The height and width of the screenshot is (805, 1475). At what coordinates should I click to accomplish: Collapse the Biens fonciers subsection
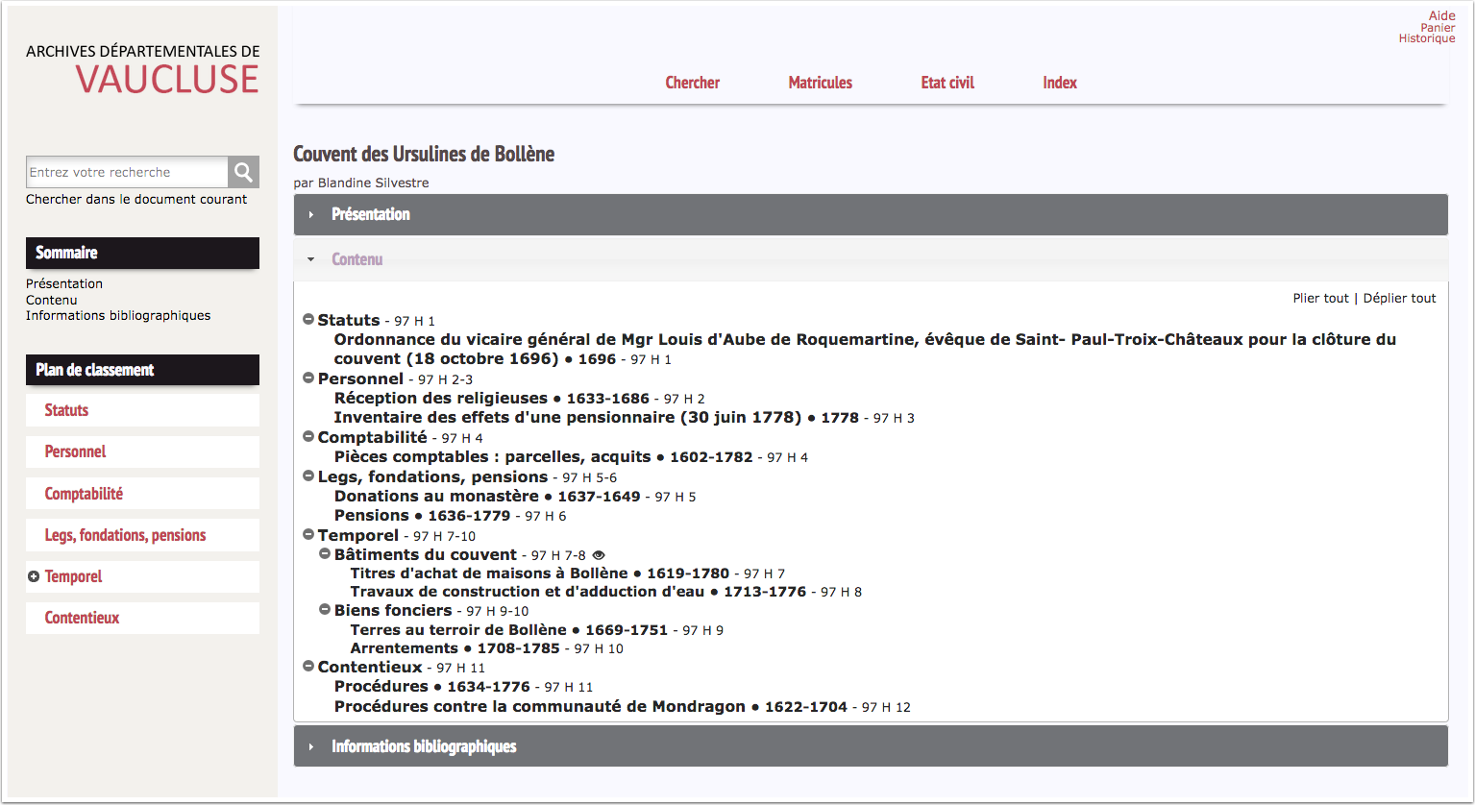(325, 610)
